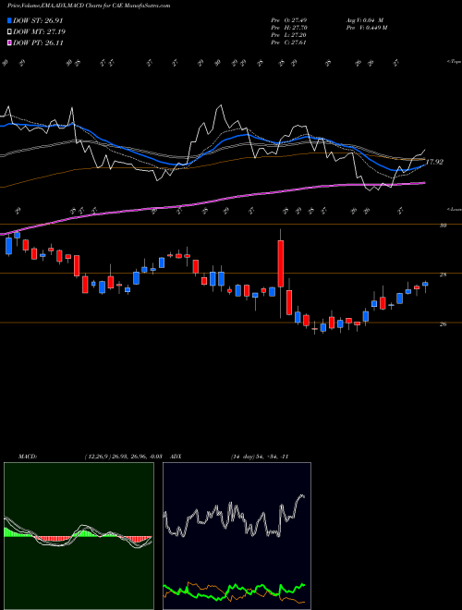Click the Pre V 0.449 M reading

click(366, 28)
